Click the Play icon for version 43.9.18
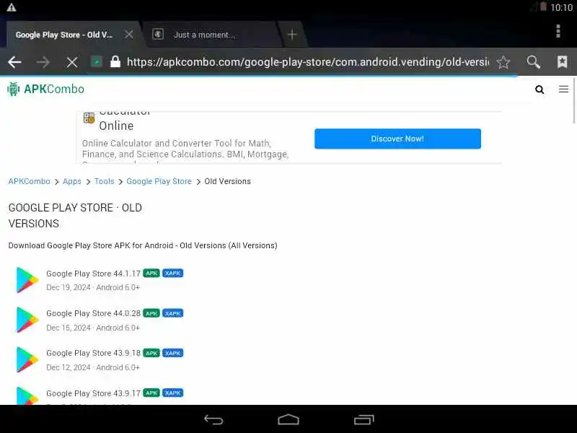The width and height of the screenshot is (577, 433). click(27, 359)
